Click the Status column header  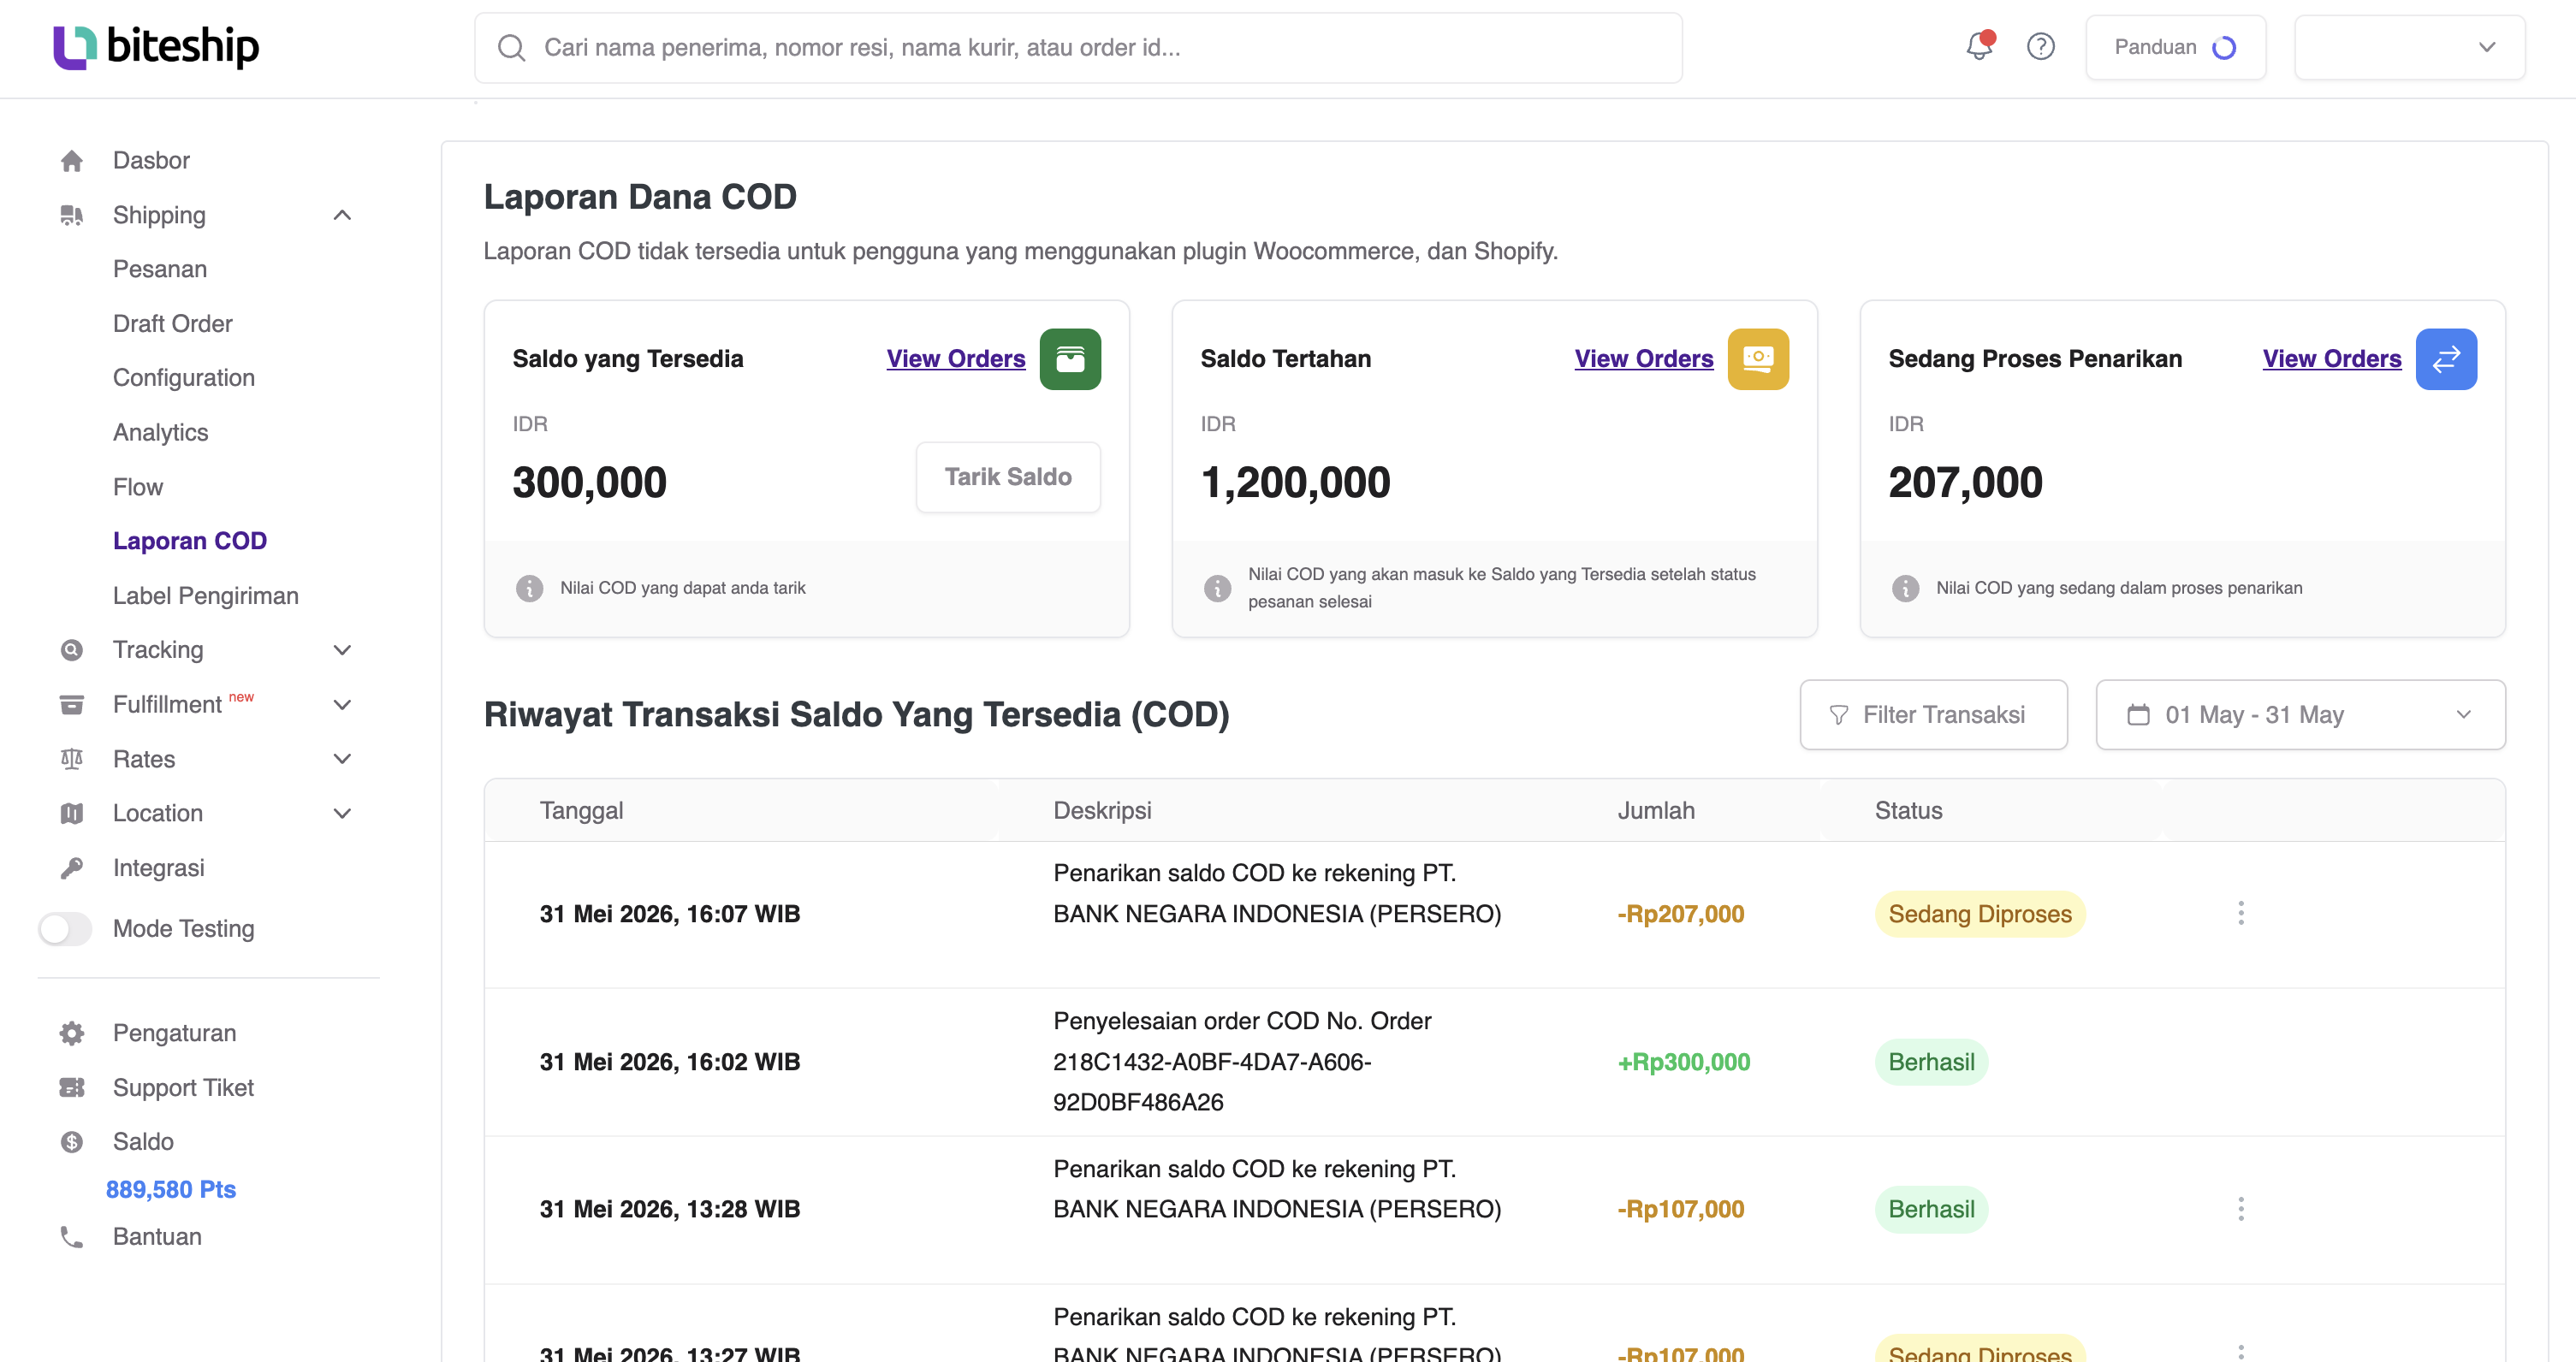point(1908,811)
